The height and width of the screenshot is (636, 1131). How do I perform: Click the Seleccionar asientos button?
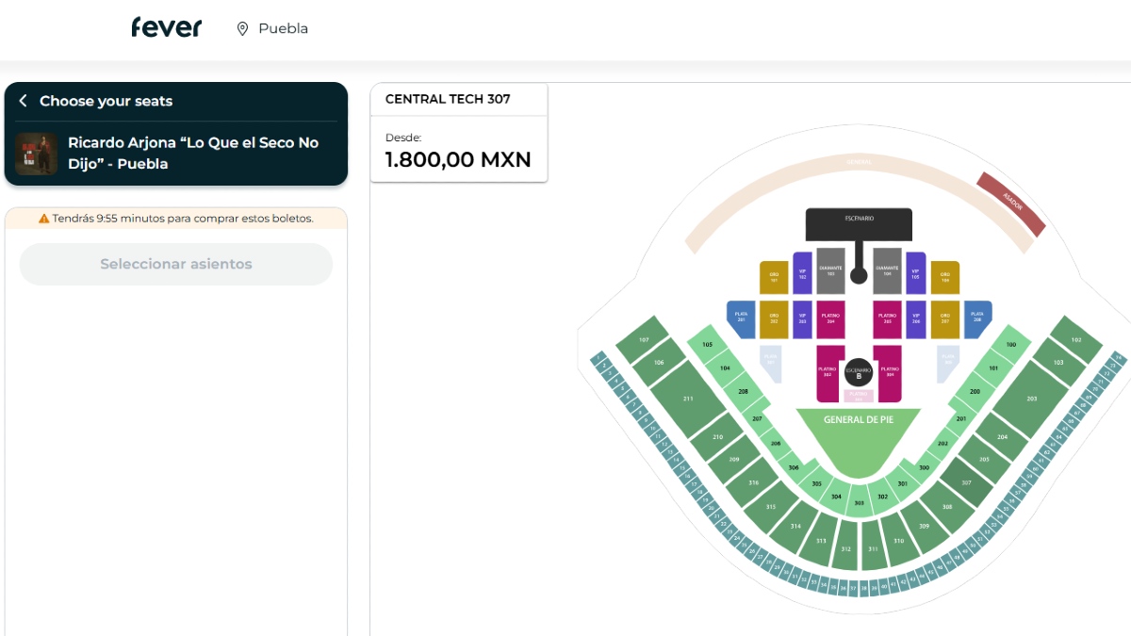click(x=175, y=264)
